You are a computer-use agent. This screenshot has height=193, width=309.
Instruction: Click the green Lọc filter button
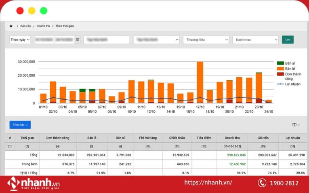288,40
